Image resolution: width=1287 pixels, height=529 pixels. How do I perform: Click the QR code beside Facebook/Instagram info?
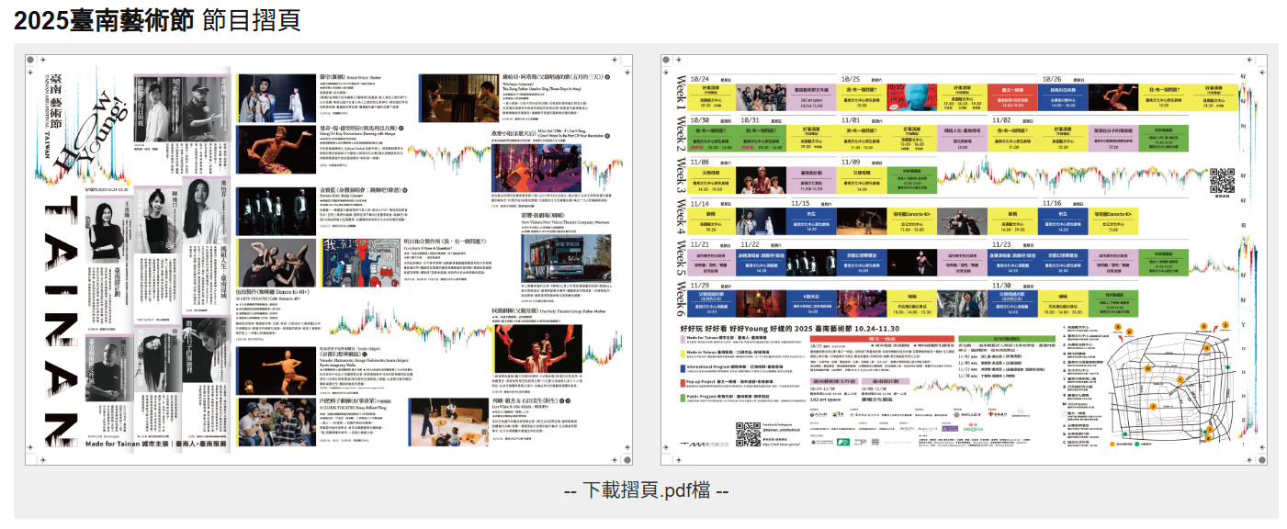pos(748,433)
